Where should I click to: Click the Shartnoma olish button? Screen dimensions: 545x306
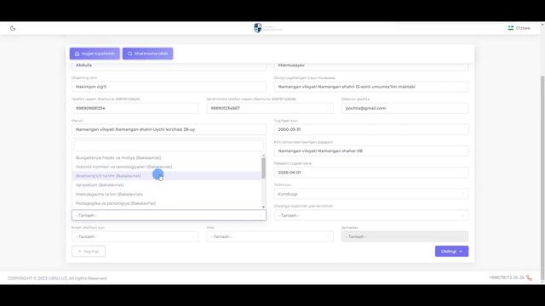click(x=147, y=54)
